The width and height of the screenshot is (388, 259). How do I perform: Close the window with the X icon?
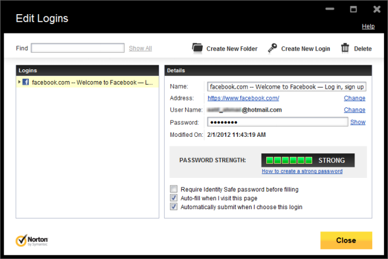click(377, 9)
